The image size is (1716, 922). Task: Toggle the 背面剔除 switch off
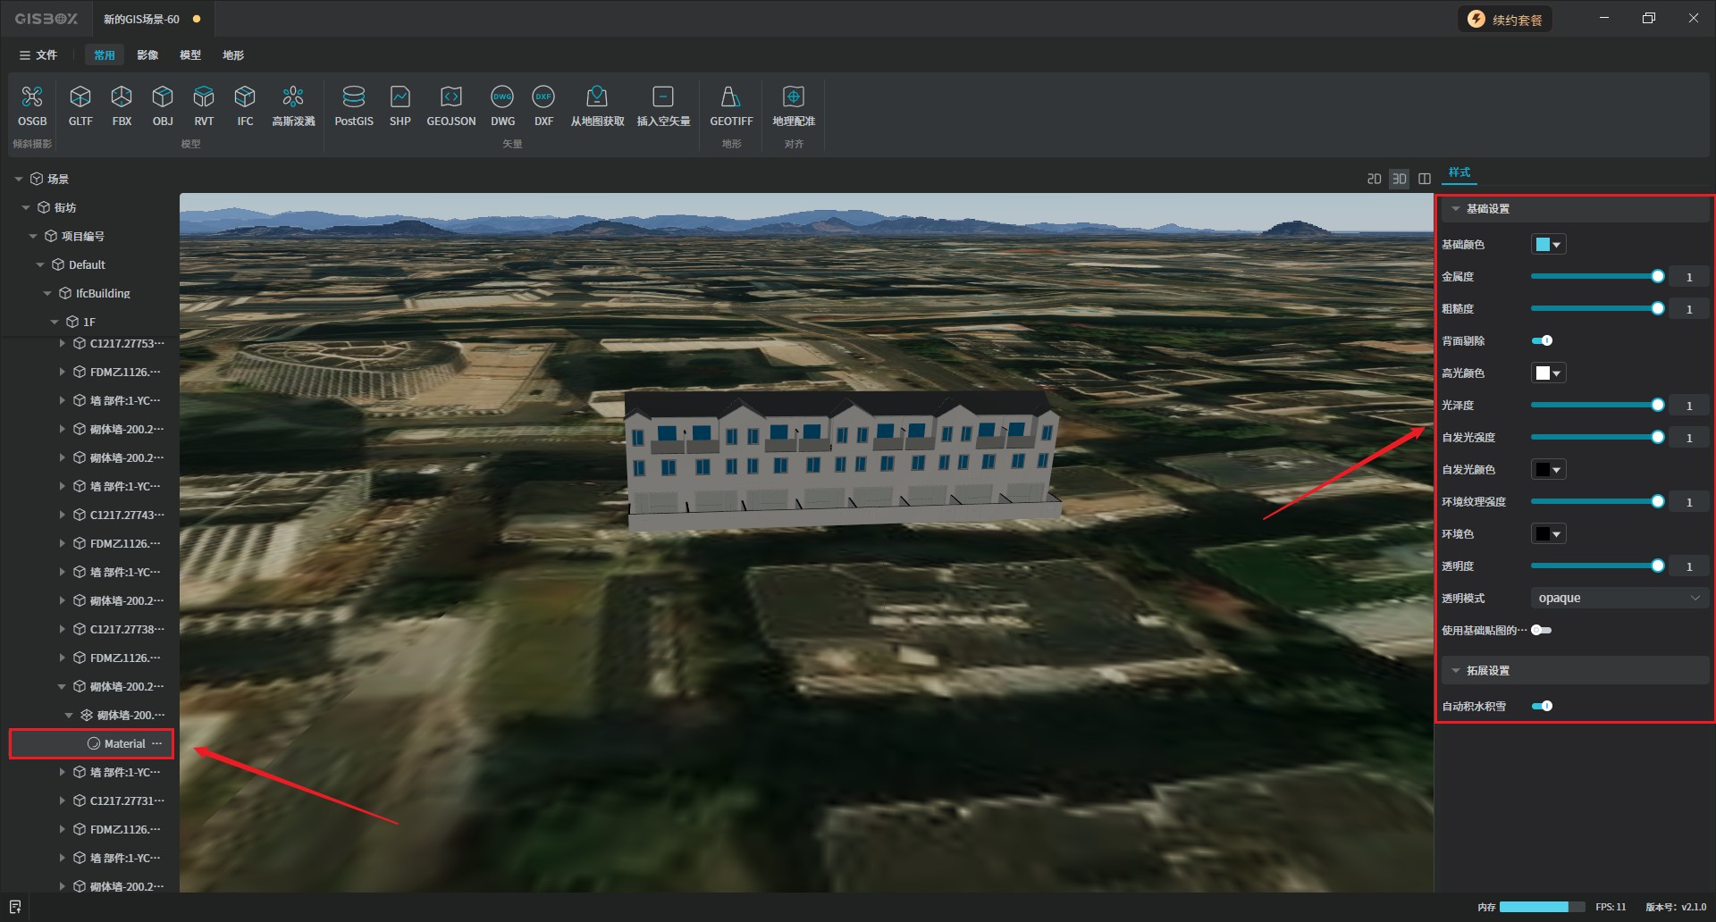[x=1542, y=340]
